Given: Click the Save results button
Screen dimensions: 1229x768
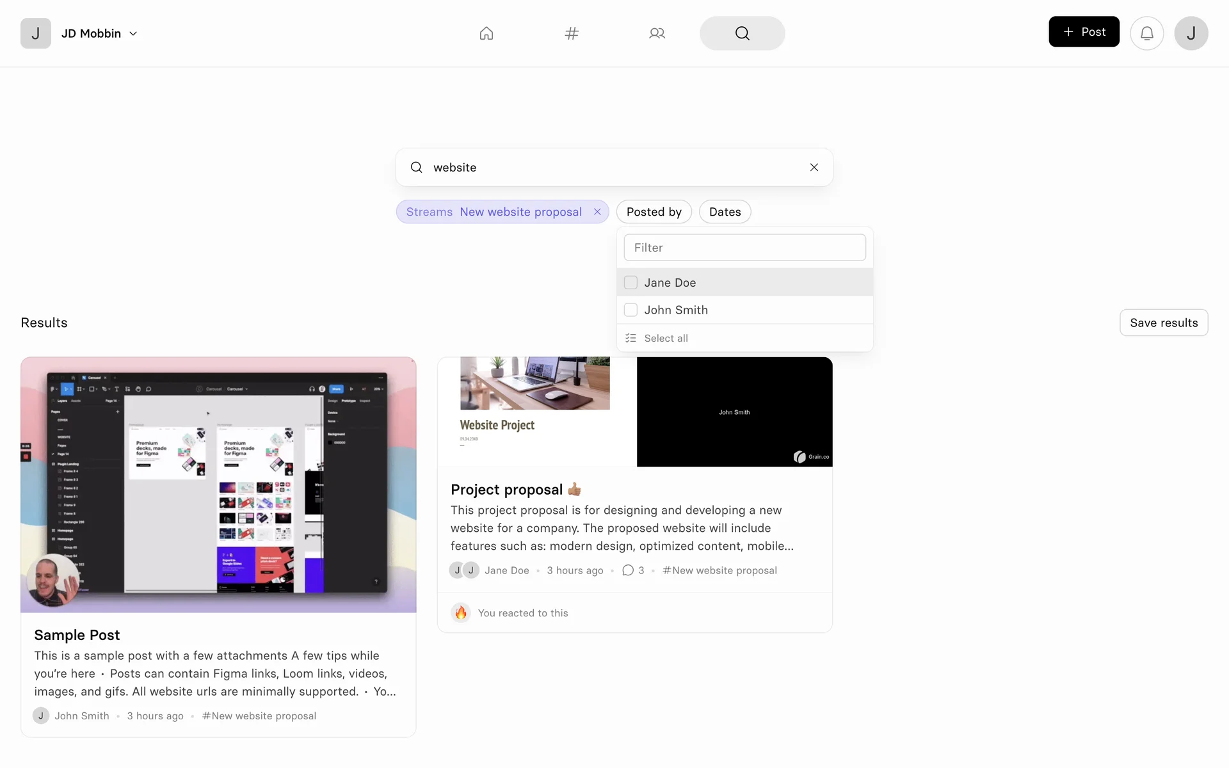Looking at the screenshot, I should point(1163,323).
